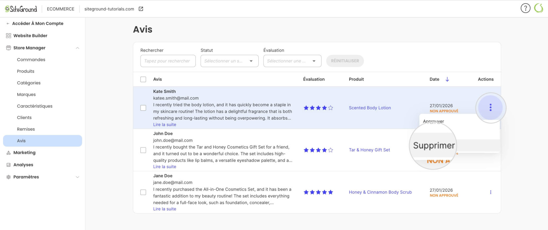Open Clients in sidebar
Viewport: 548px width, 230px height.
click(x=24, y=117)
